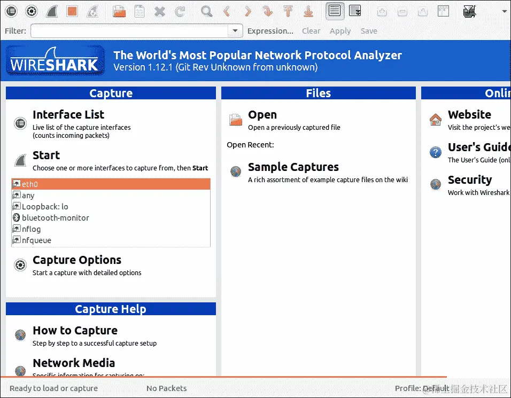This screenshot has height=398, width=511.
Task: Toggle auto scroll in live capture
Action: pyautogui.click(x=355, y=11)
